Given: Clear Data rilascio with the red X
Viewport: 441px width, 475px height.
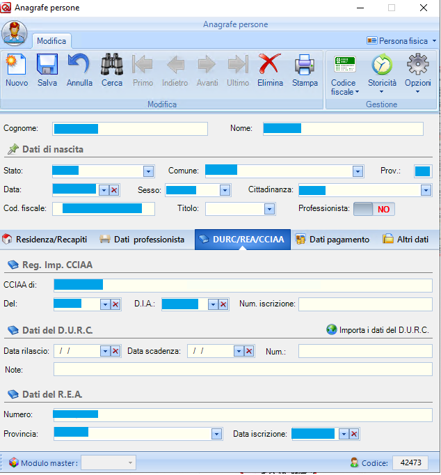Looking at the screenshot, I should tap(115, 351).
